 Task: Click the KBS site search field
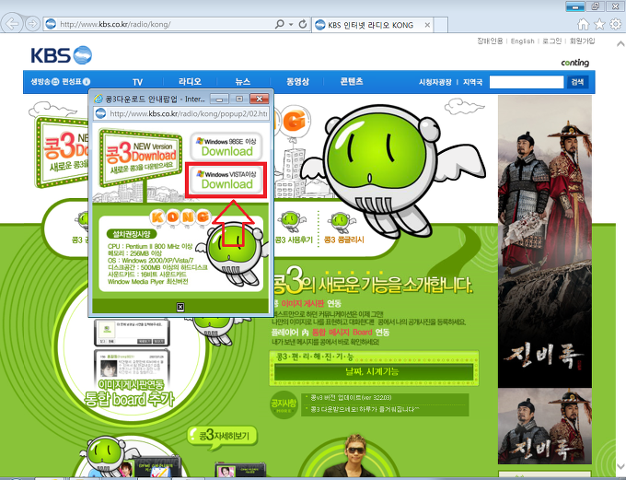527,82
